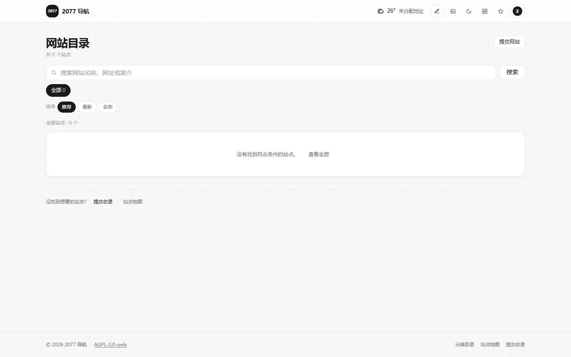The height and width of the screenshot is (357, 571).
Task: Open the user avatar badge "2"
Action: (x=517, y=11)
